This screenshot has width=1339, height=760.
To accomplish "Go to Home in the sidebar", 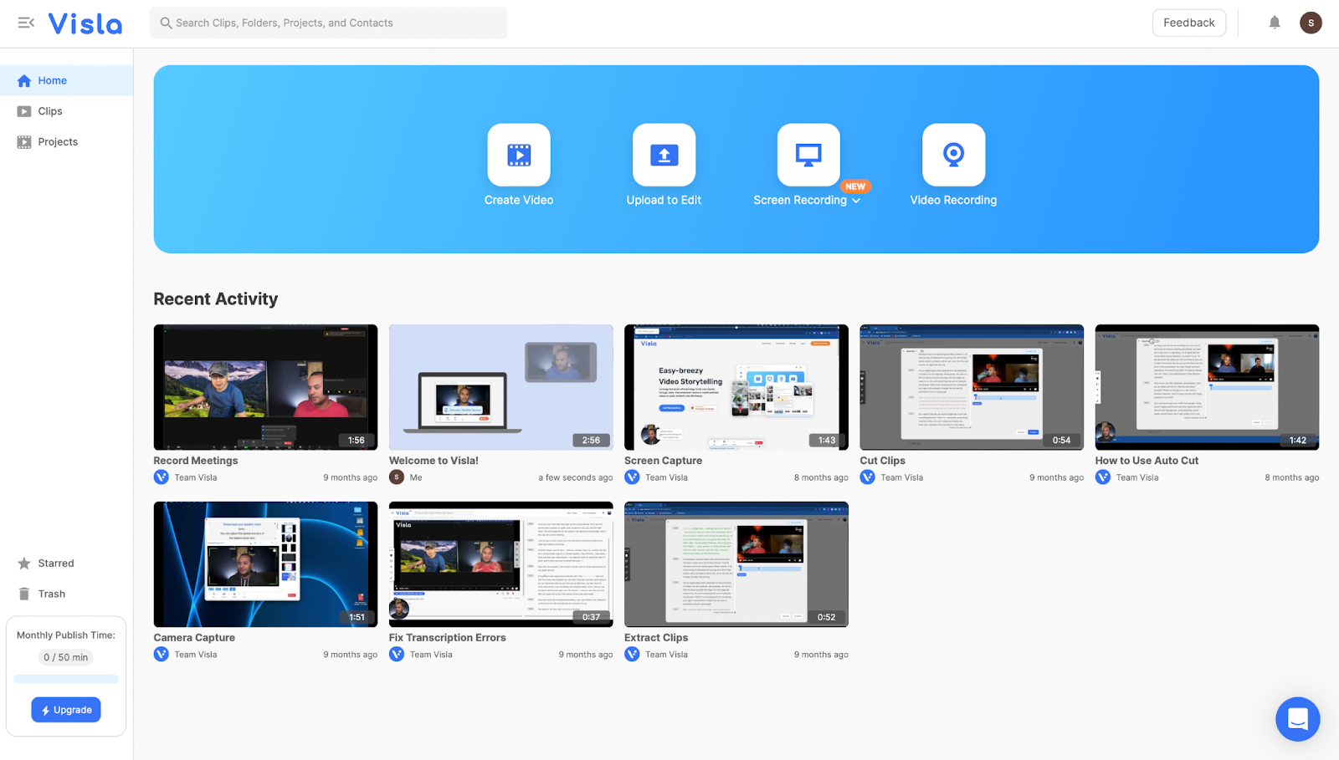I will click(x=67, y=80).
